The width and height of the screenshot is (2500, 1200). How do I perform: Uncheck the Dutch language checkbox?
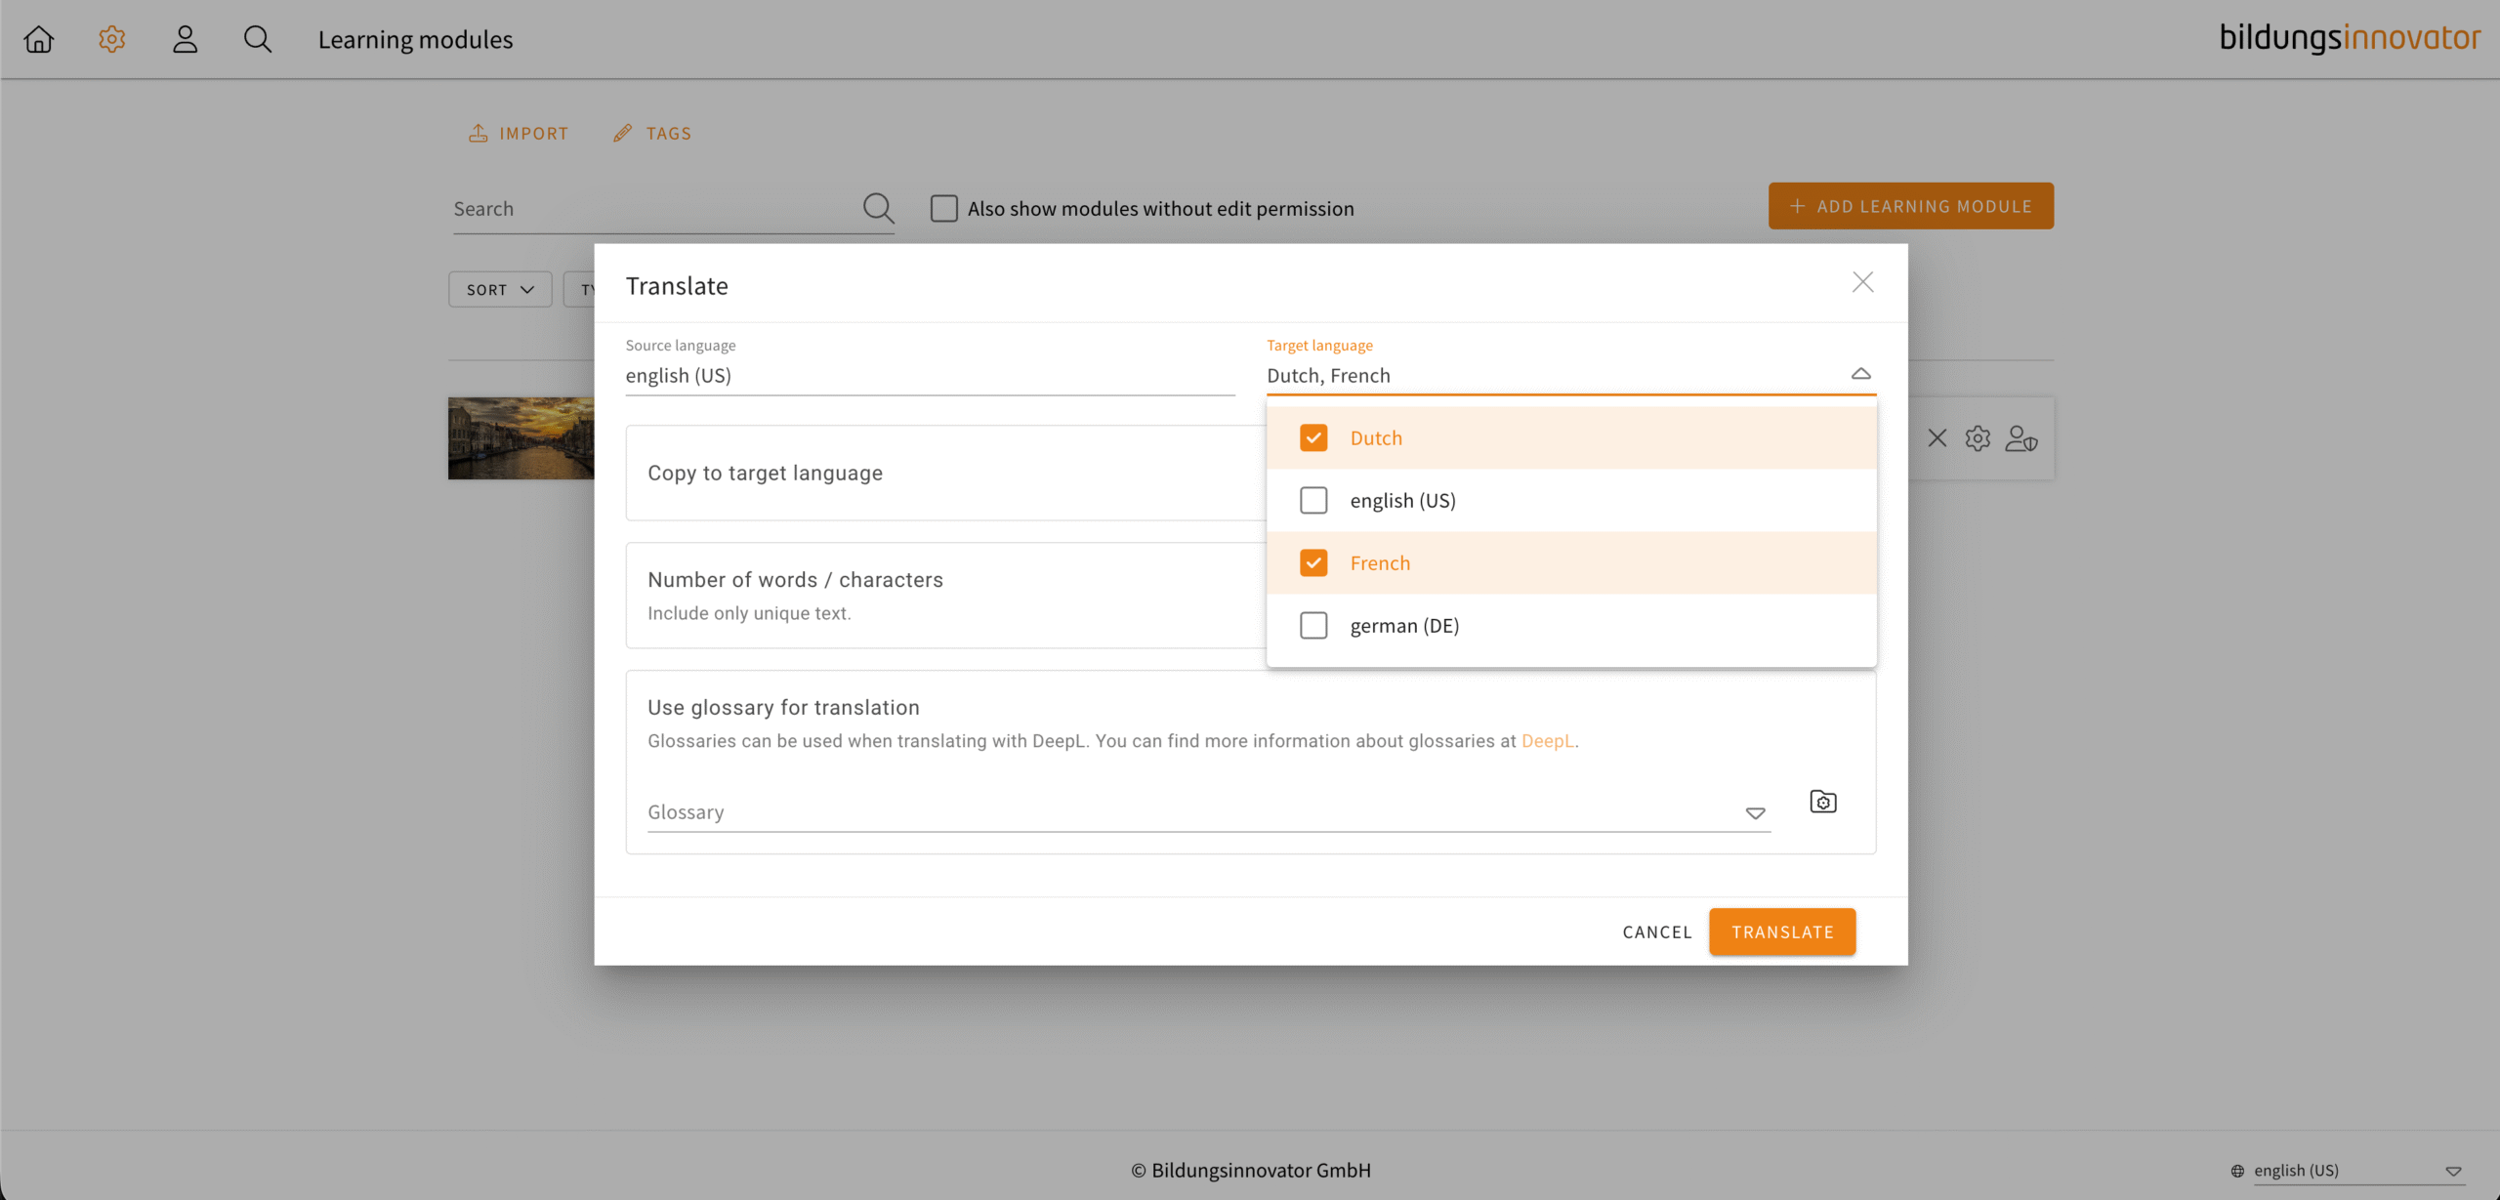click(x=1313, y=437)
